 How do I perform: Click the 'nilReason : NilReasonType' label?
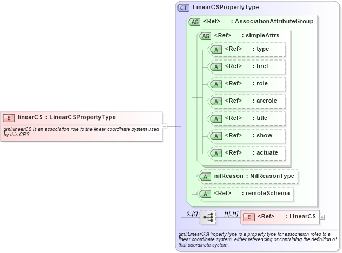254,176
